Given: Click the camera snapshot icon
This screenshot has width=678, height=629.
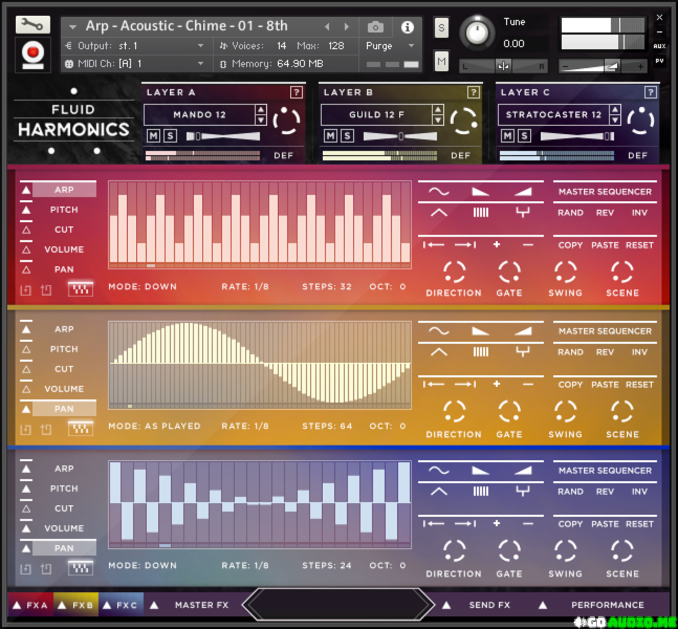Looking at the screenshot, I should tap(375, 27).
